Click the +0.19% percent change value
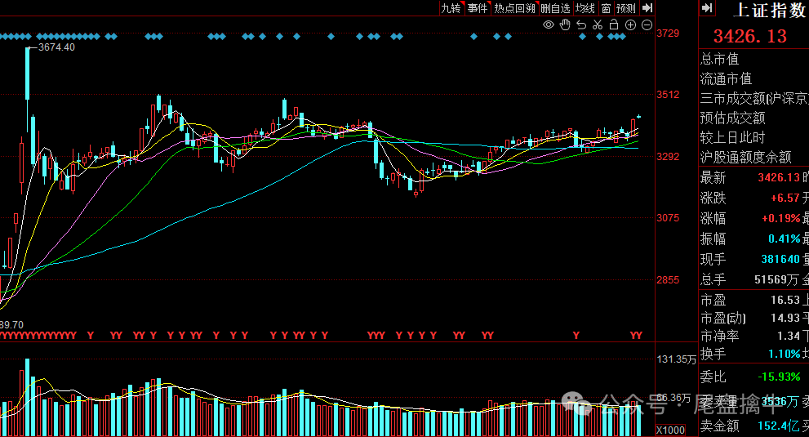 (781, 218)
